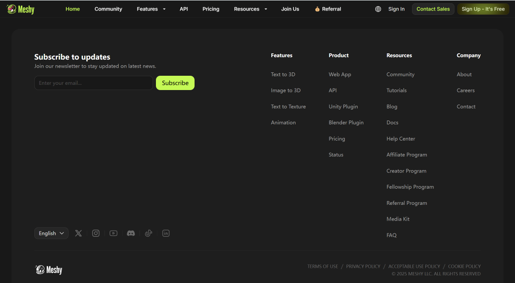Open Animation footer link
The height and width of the screenshot is (283, 515).
[x=283, y=123]
